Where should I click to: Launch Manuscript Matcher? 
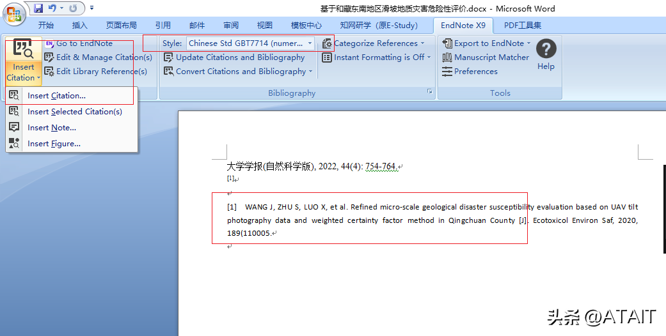tap(486, 57)
